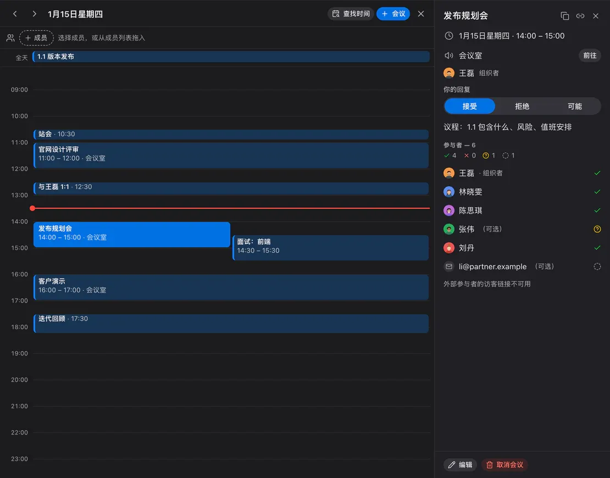Click the declined count X showing 0
The width and height of the screenshot is (610, 478).
[467, 155]
